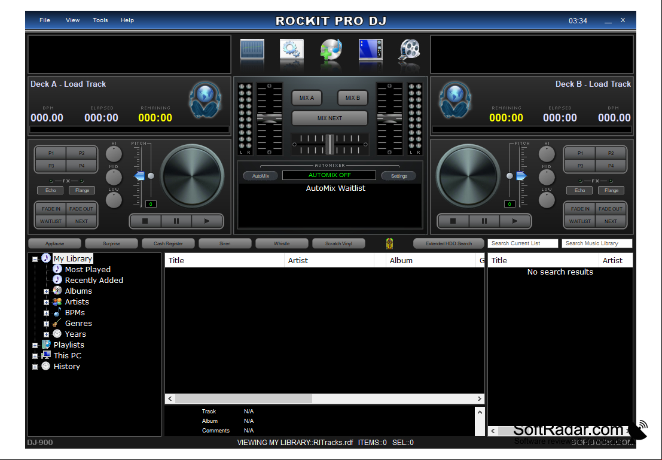Toggle cue point P3 on Deck B

pos(580,166)
